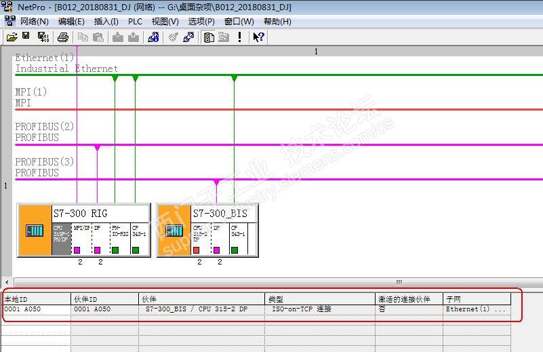Click the horizontal scrollbar left arrow
Viewport: 543px width, 352px height.
pos(7,282)
